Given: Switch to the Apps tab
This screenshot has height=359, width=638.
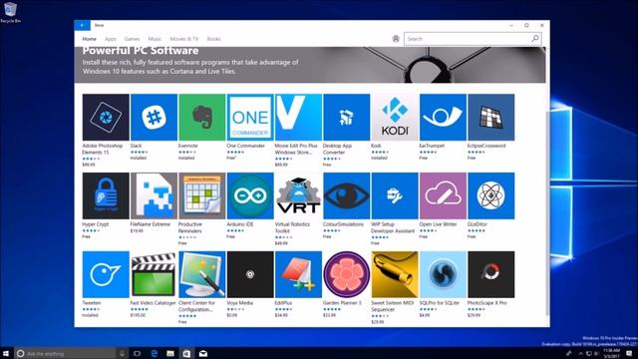Looking at the screenshot, I should click(x=111, y=39).
